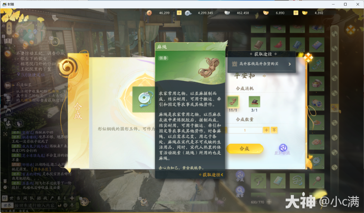Open chat settings gear icon
This screenshot has width=364, height=213.
pyautogui.click(x=5, y=187)
